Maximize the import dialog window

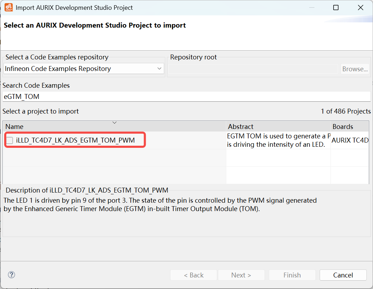coord(336,8)
